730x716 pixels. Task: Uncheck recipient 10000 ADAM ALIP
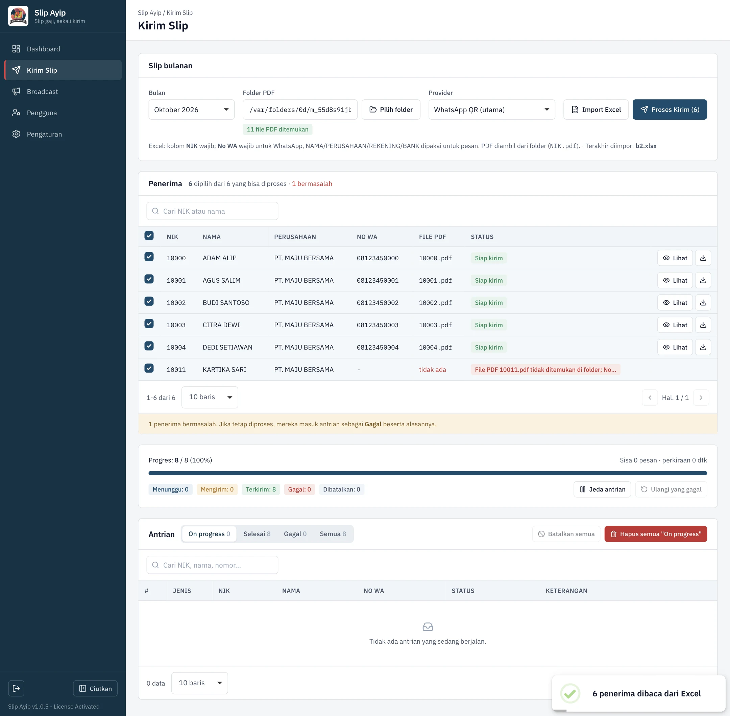[x=149, y=257]
